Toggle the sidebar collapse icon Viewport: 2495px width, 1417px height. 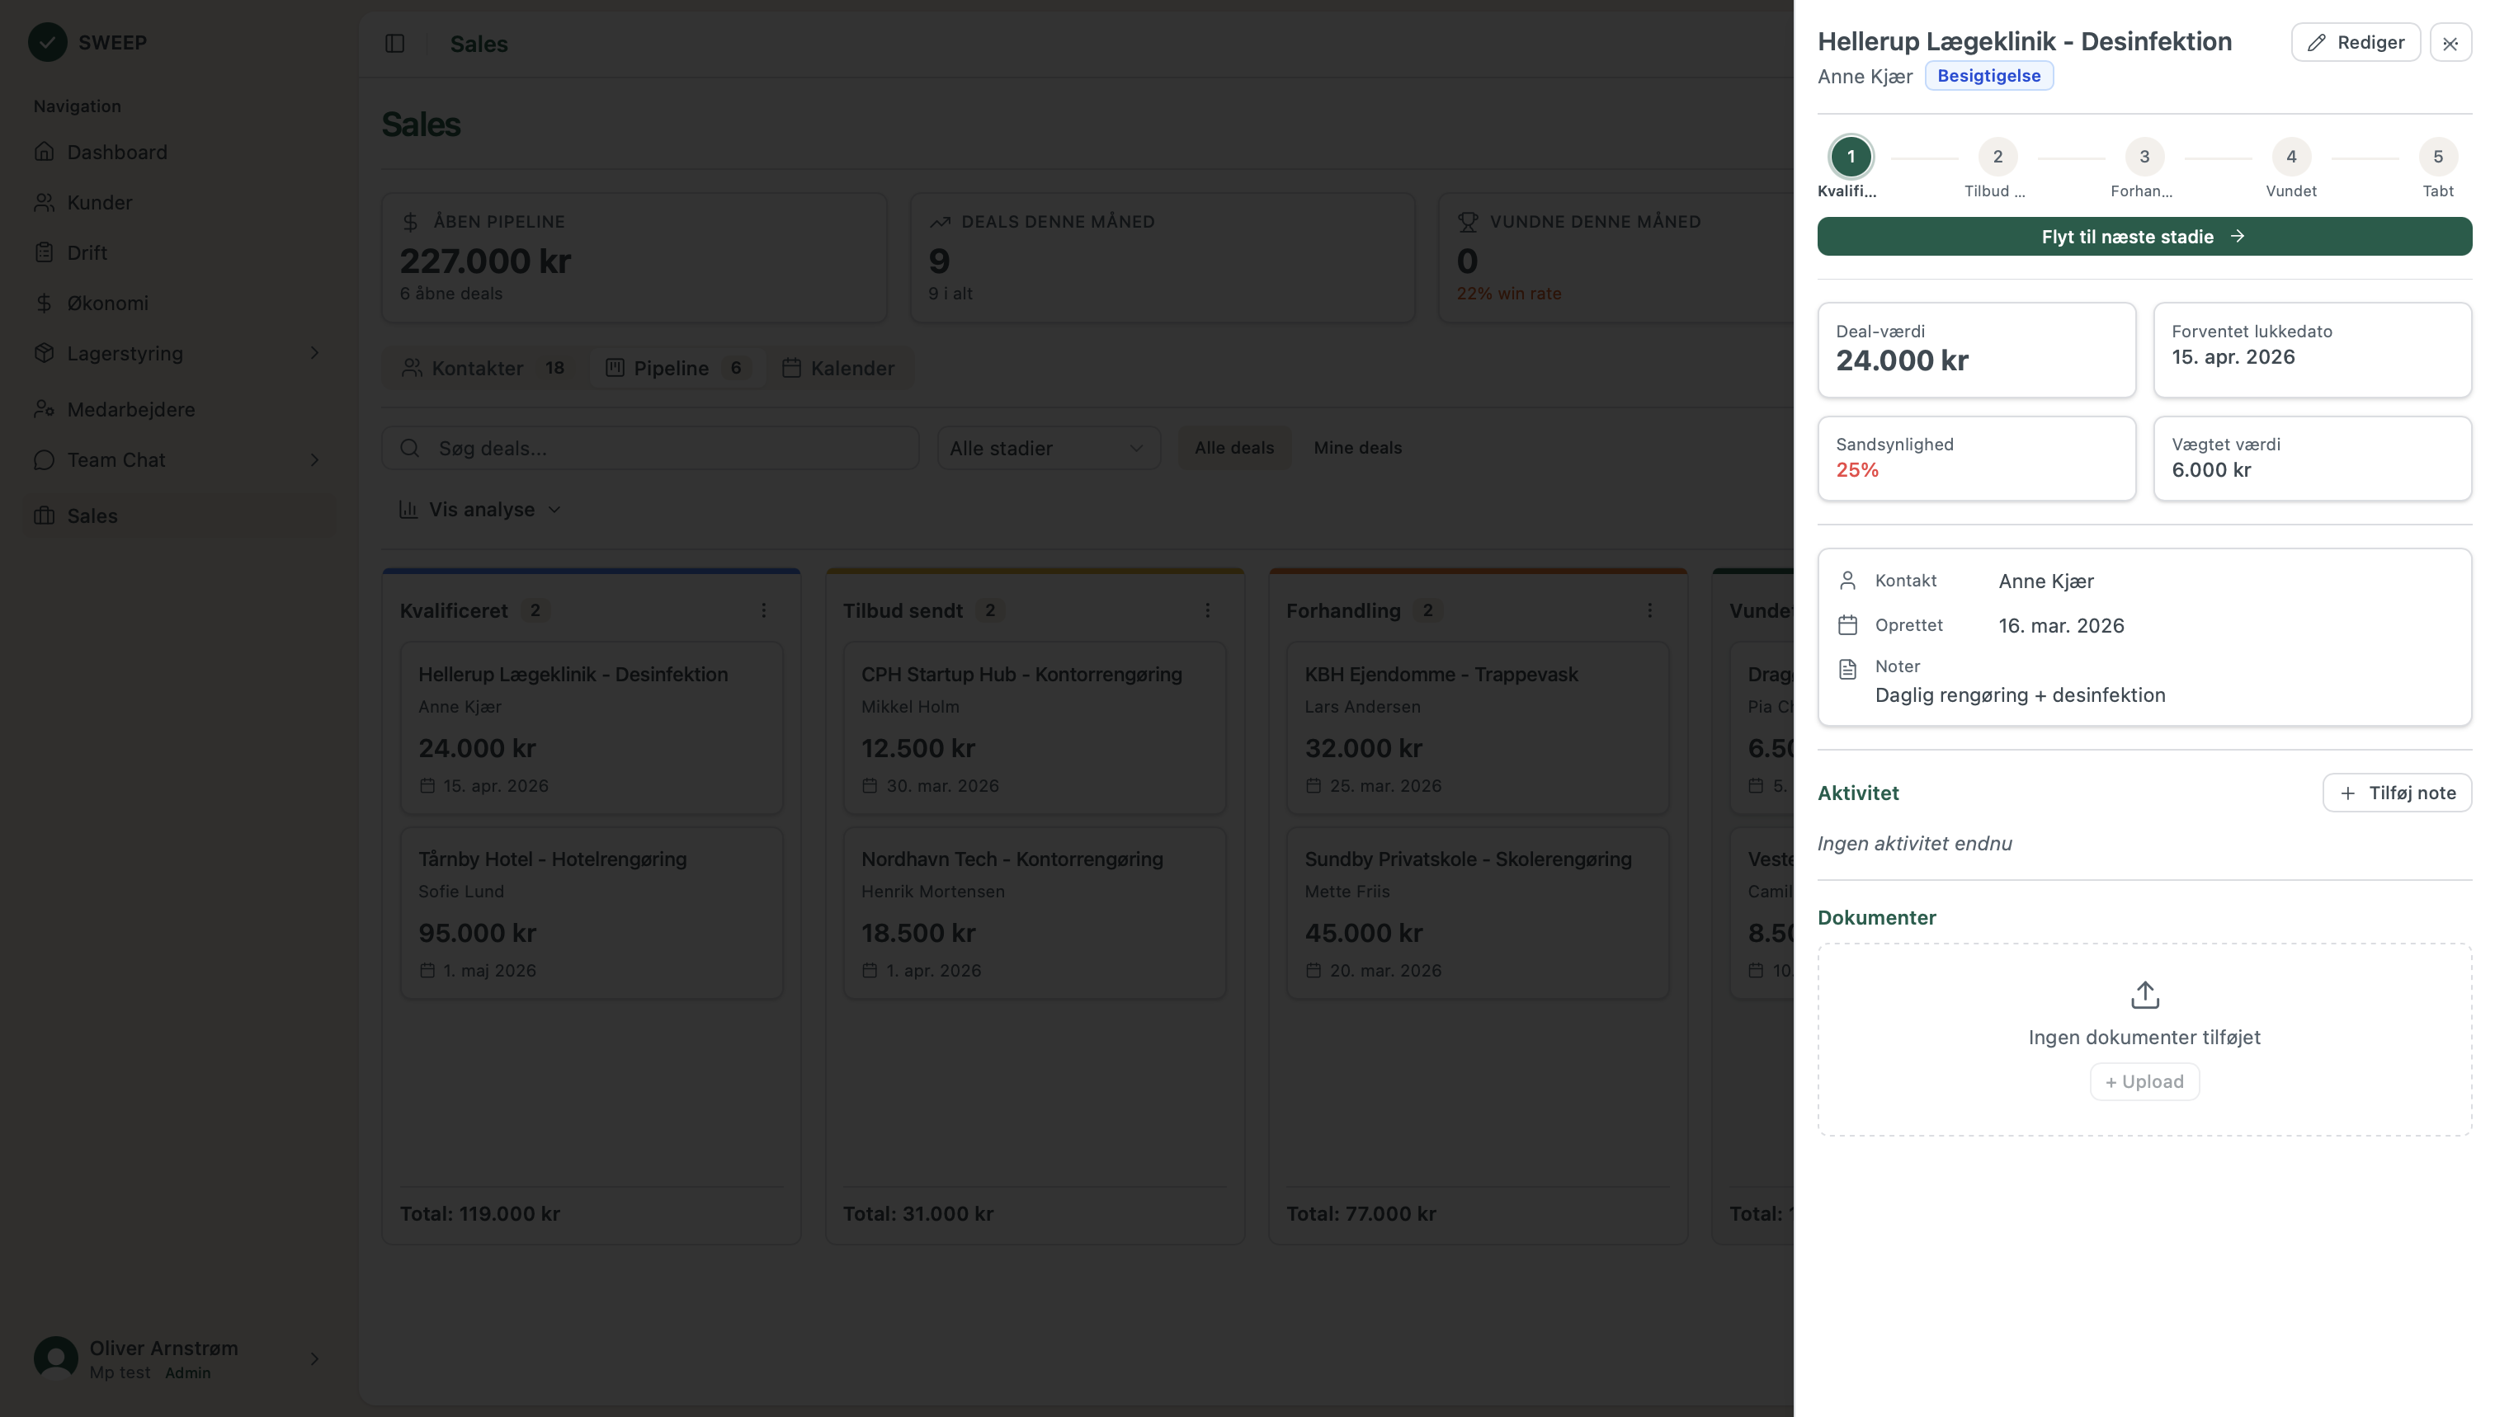point(394,44)
